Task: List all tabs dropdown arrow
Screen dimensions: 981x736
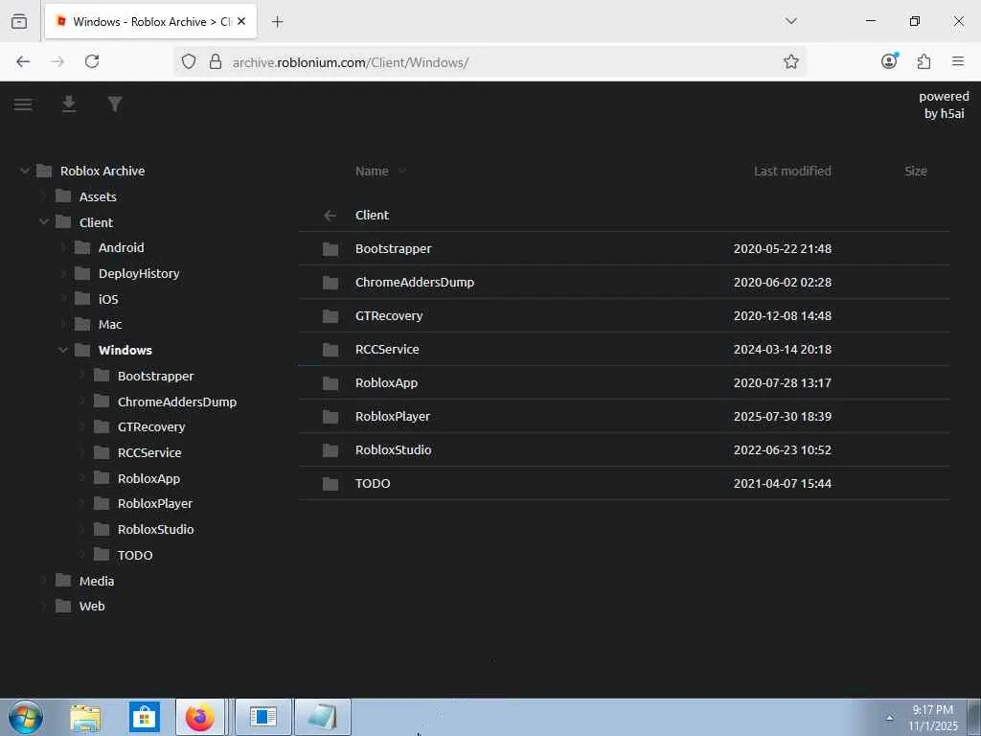Action: 790,21
